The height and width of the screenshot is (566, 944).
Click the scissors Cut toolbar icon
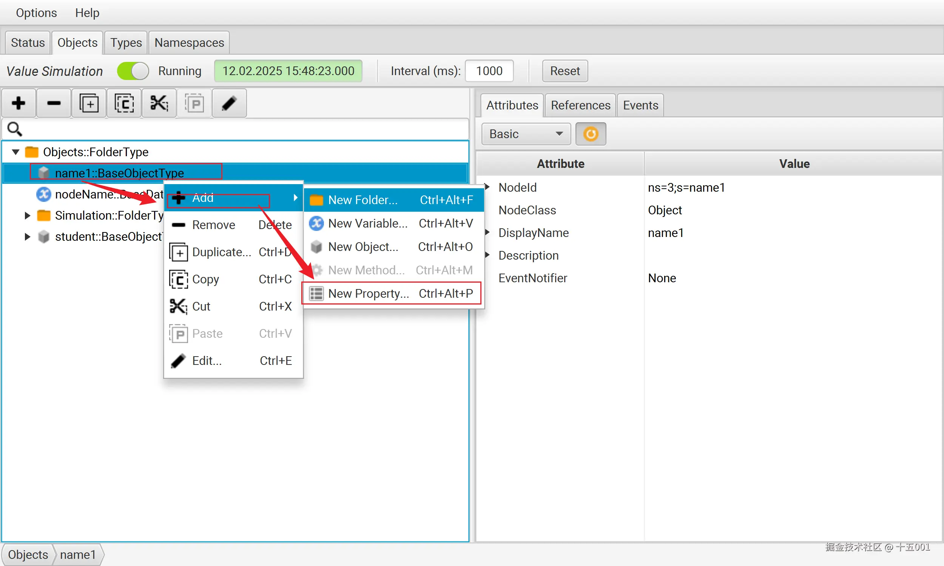tap(159, 103)
